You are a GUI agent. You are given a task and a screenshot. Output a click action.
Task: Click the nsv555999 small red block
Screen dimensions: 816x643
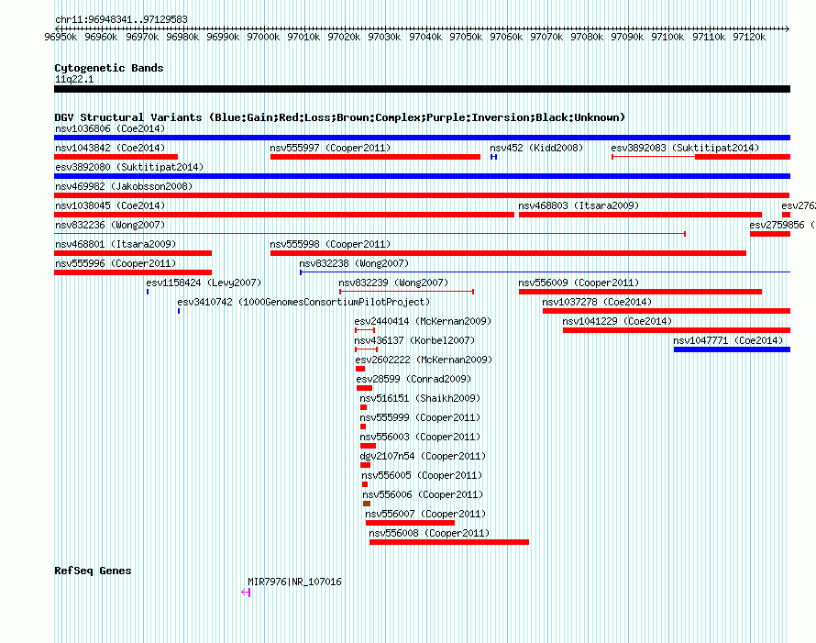pyautogui.click(x=363, y=427)
